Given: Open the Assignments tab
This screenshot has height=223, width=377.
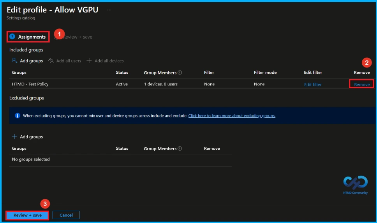Looking at the screenshot, I should coord(27,37).
